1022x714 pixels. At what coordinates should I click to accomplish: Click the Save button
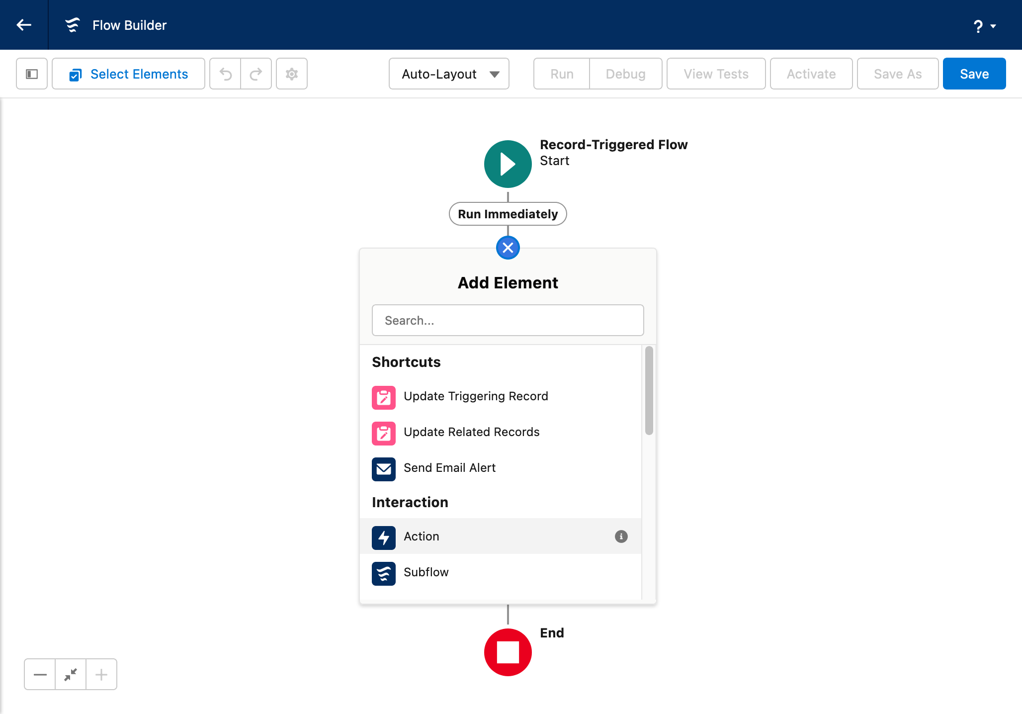[x=974, y=74]
